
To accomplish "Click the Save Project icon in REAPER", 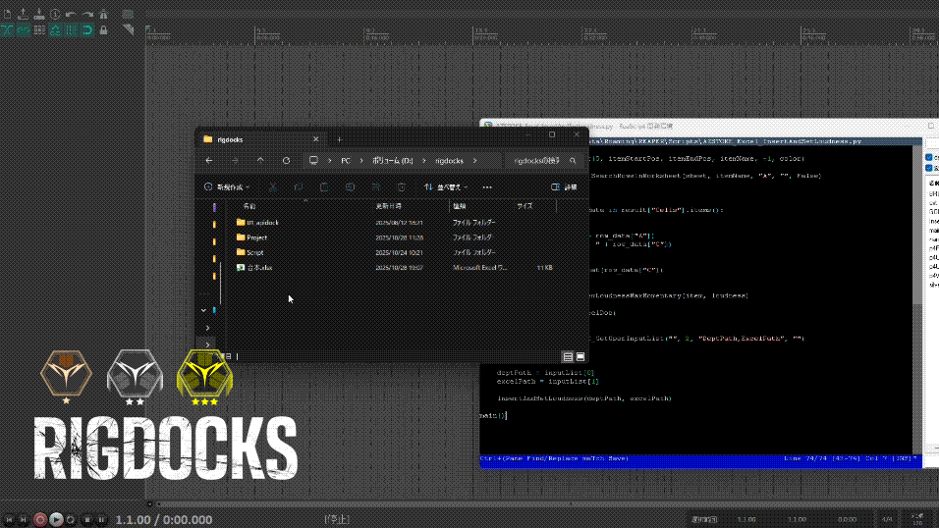I will (39, 14).
